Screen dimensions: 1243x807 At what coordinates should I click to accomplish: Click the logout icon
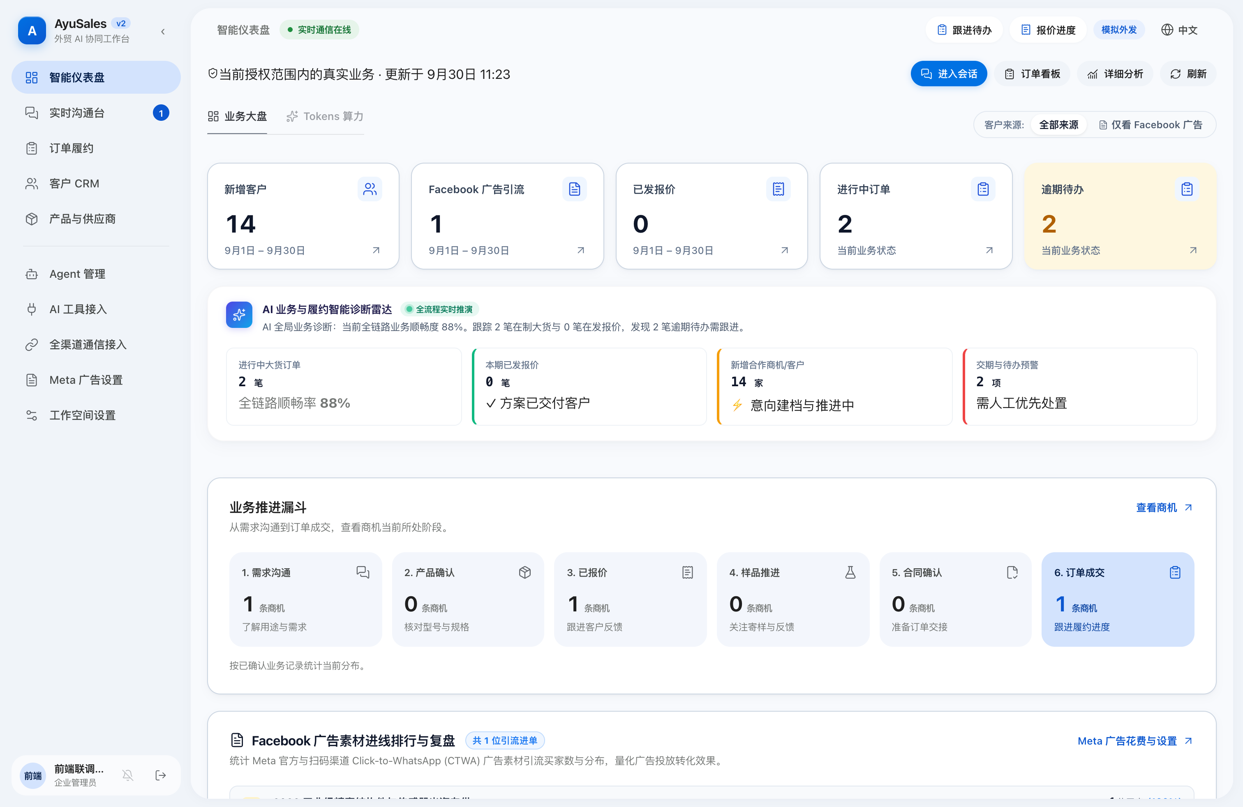[x=161, y=775]
